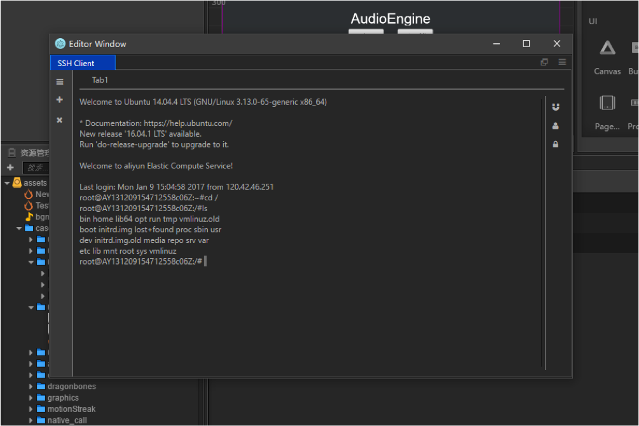
Task: Collapse the cas... folder in assets tree
Action: point(19,228)
